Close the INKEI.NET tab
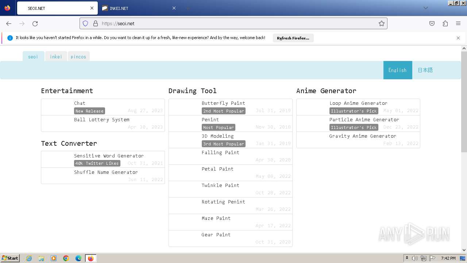 click(174, 8)
